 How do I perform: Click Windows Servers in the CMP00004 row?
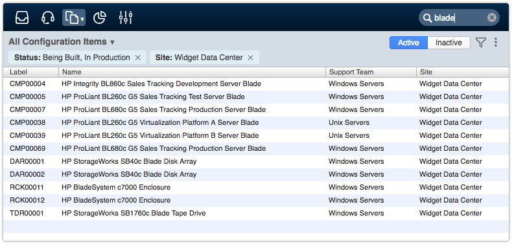pyautogui.click(x=356, y=84)
